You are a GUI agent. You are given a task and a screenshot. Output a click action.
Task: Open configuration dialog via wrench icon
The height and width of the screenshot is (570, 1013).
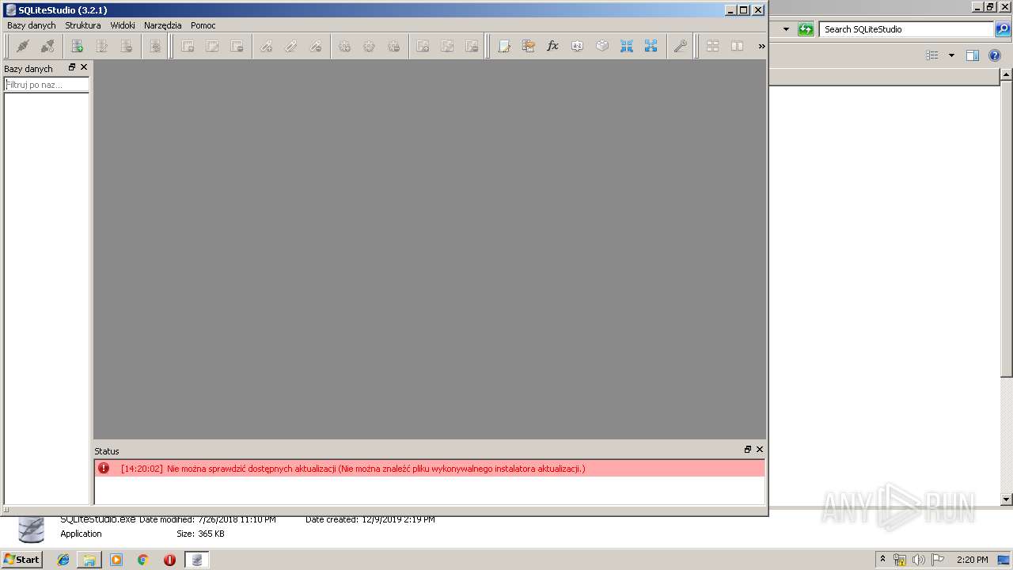tap(680, 47)
